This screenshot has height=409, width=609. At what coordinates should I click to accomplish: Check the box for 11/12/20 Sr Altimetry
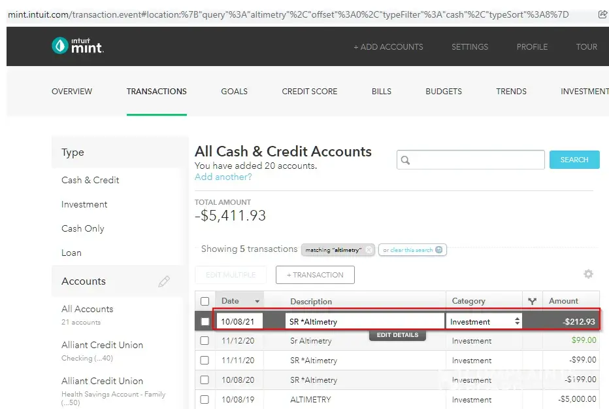205,341
